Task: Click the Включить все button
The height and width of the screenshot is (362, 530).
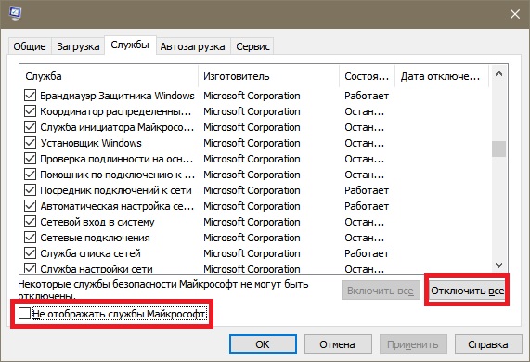Action: 381,291
